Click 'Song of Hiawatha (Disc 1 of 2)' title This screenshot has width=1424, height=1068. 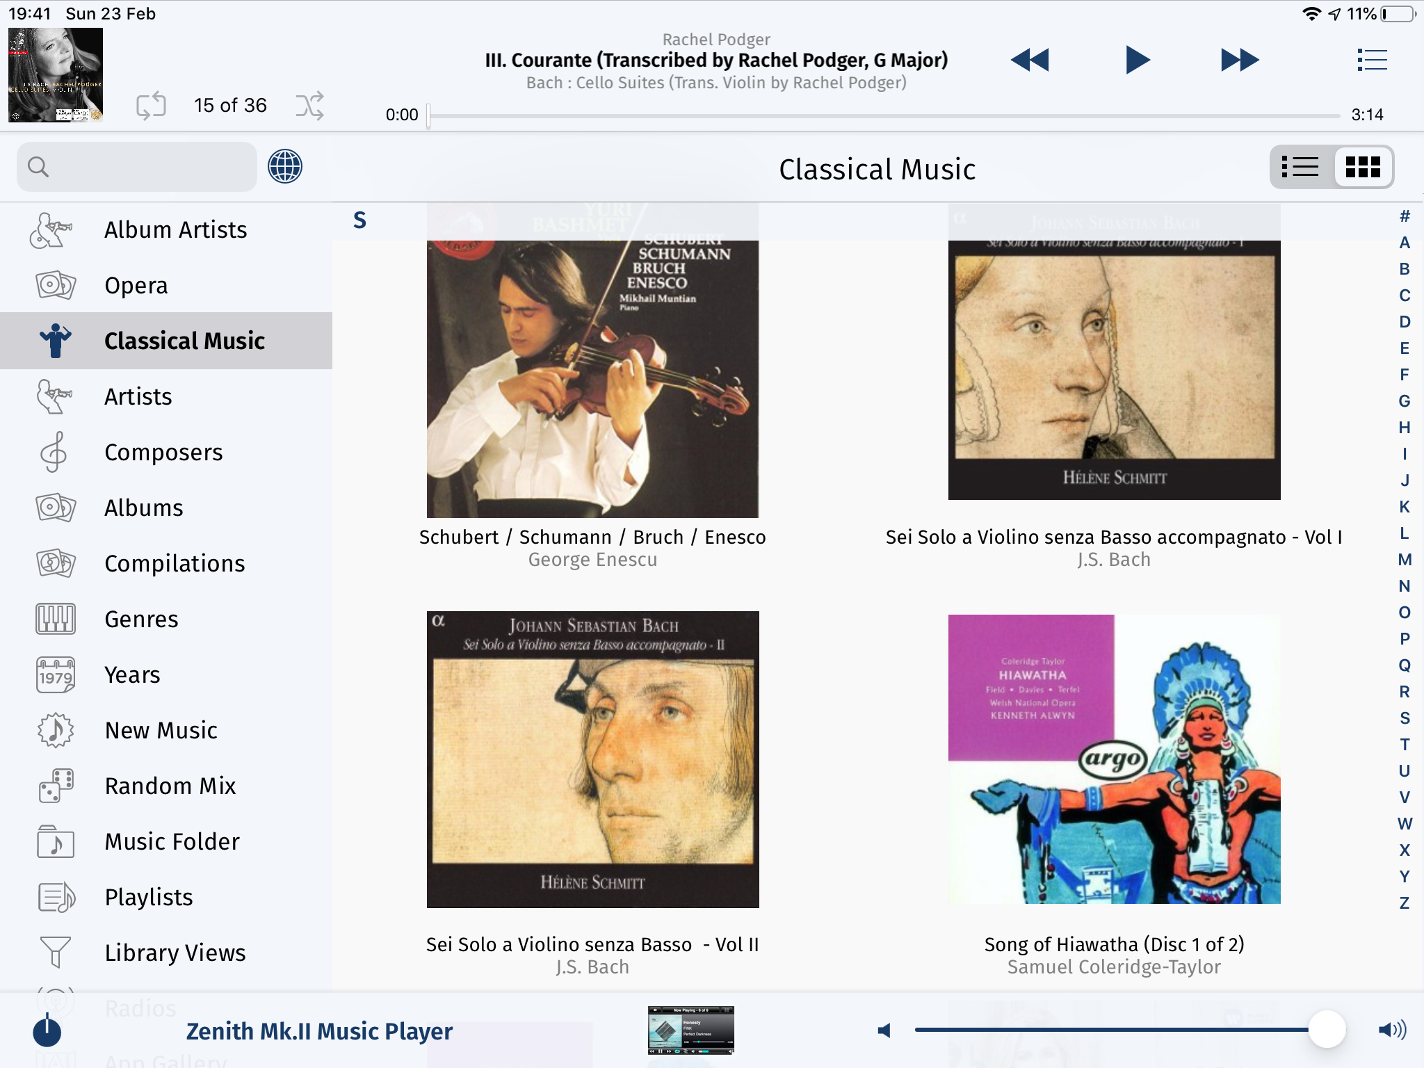pyautogui.click(x=1114, y=944)
